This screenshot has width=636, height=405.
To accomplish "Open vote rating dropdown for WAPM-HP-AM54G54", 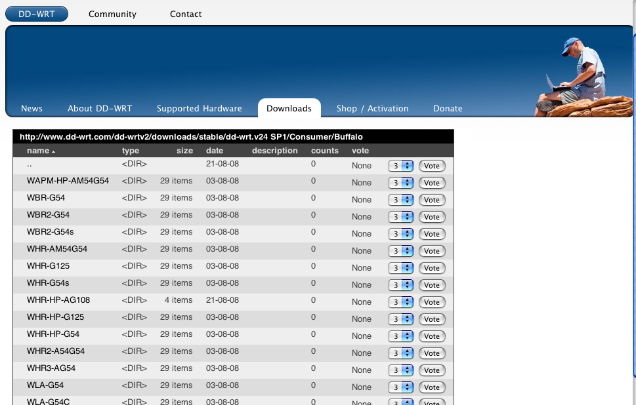I will point(401,183).
